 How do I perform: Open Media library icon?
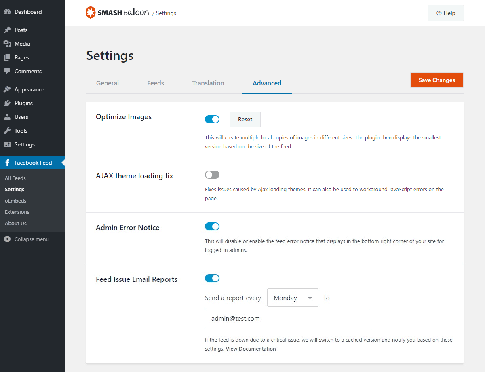click(7, 44)
